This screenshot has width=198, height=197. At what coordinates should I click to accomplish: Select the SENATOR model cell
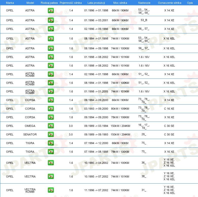[x=30, y=134]
